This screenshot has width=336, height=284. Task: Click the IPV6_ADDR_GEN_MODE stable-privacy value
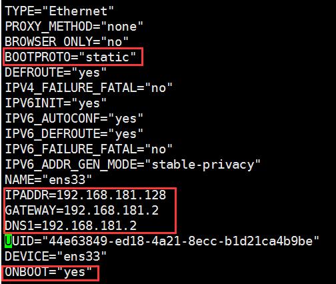pos(203,165)
